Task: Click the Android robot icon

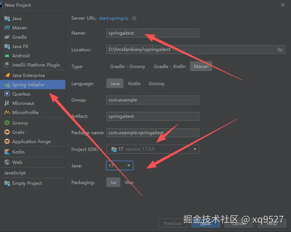Action: click(x=7, y=55)
